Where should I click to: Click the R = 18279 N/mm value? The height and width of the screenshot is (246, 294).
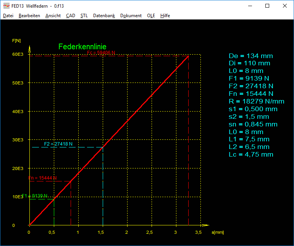pos(256,101)
